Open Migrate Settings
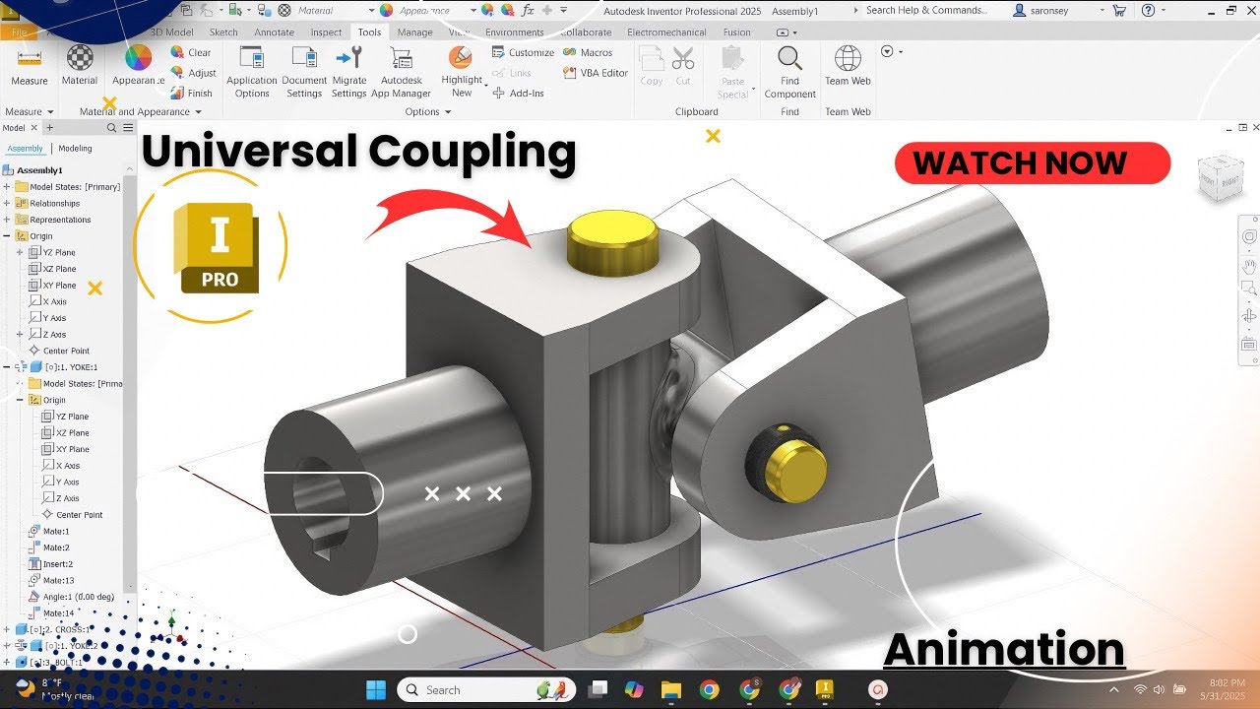Image resolution: width=1260 pixels, height=709 pixels. click(x=348, y=72)
